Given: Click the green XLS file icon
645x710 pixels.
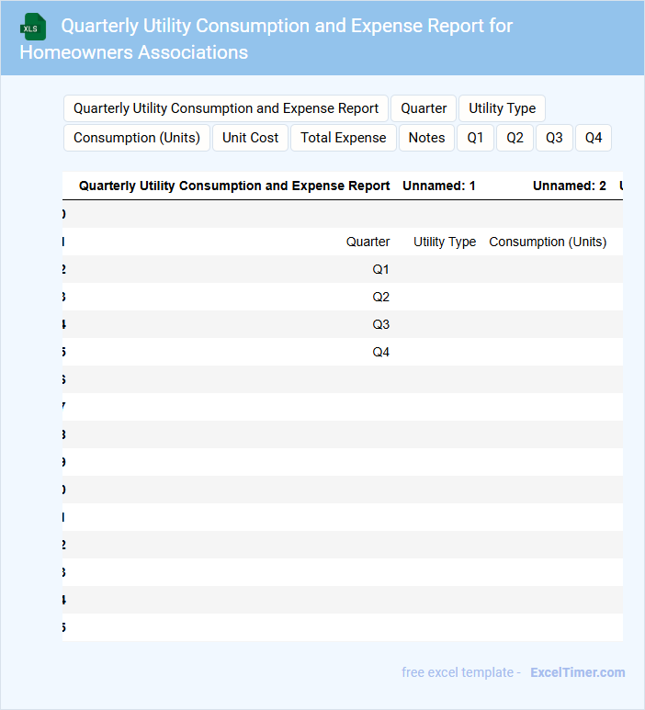Looking at the screenshot, I should (33, 28).
